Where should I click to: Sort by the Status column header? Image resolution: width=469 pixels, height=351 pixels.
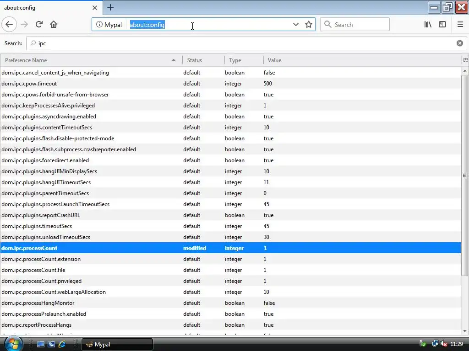pos(203,60)
